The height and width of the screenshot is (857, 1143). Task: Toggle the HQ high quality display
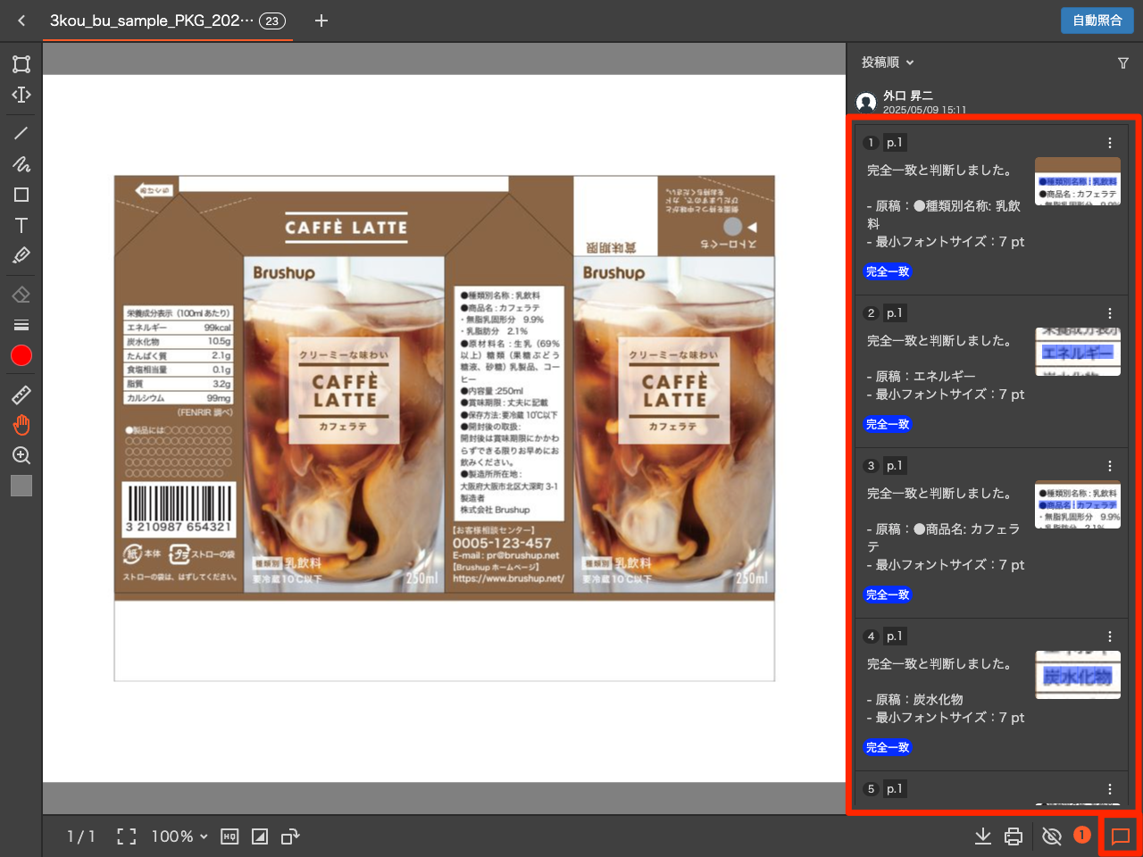229,836
